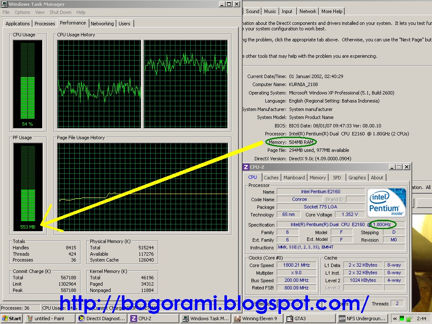Select the Performance tab
Viewport: 432px width, 324px height.
pyautogui.click(x=73, y=23)
